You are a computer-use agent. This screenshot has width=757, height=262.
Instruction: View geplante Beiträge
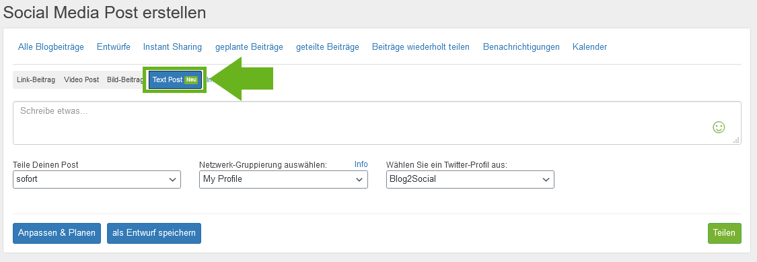pos(249,47)
